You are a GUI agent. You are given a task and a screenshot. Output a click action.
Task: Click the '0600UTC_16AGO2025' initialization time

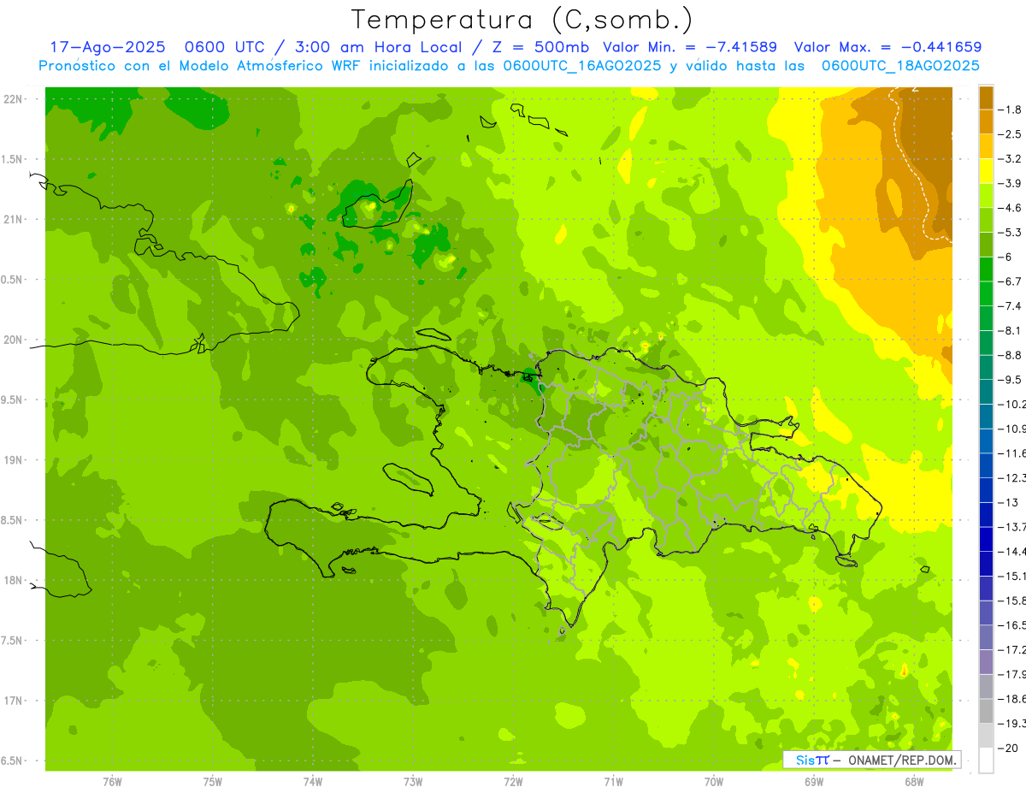point(581,66)
